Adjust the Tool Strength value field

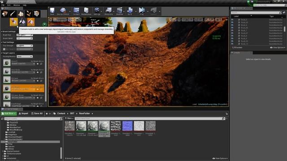pos(25,46)
